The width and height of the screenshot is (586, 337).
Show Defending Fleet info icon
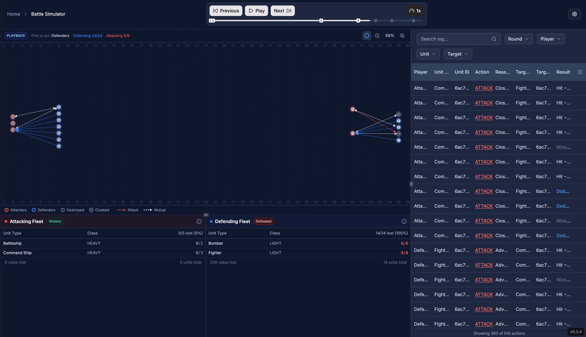[404, 222]
